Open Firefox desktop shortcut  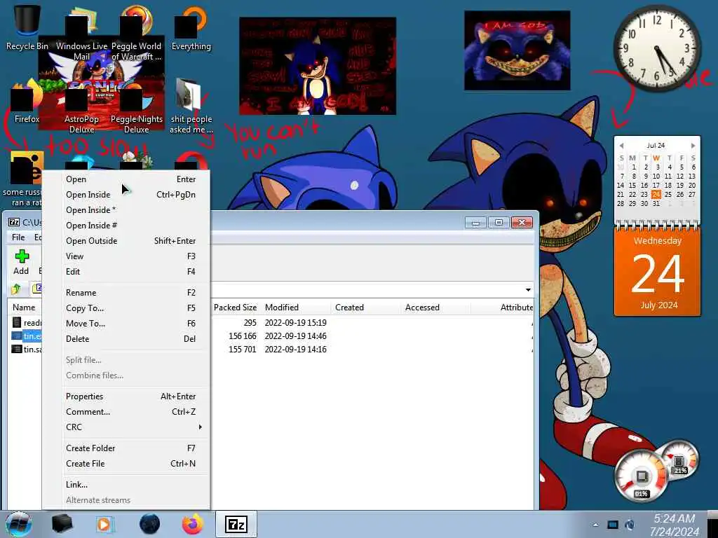(x=27, y=102)
